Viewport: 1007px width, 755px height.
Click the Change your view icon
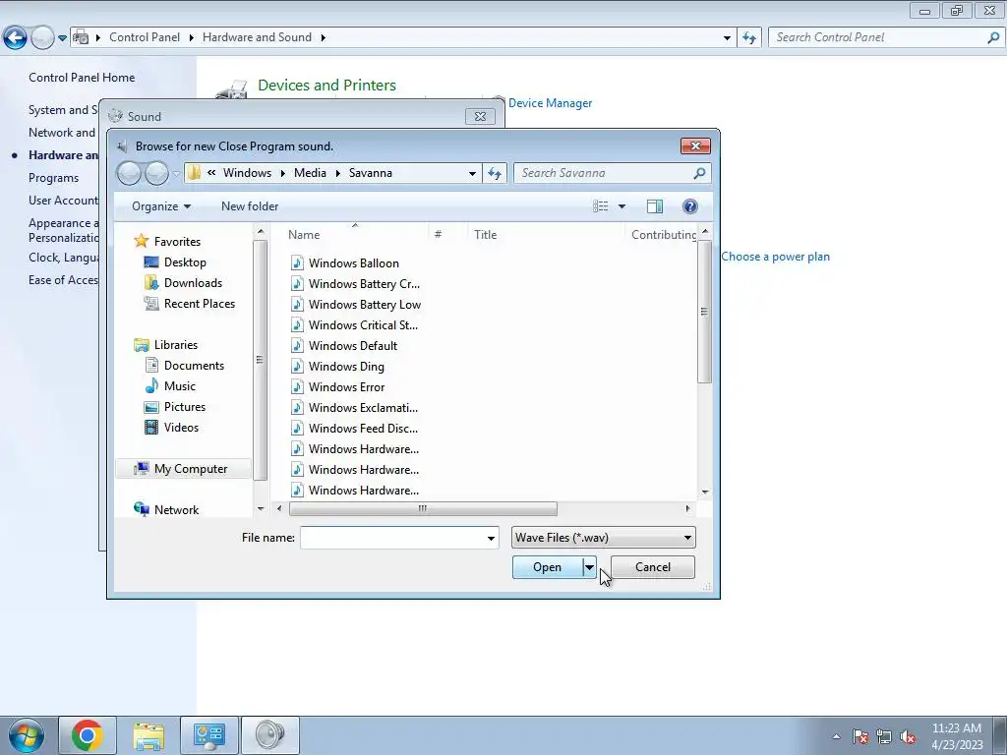[600, 206]
